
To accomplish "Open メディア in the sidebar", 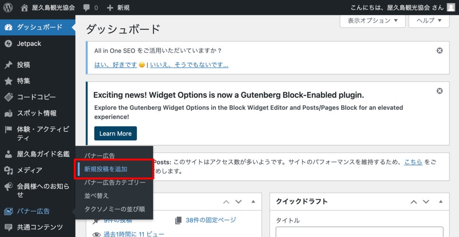I will tap(29, 170).
